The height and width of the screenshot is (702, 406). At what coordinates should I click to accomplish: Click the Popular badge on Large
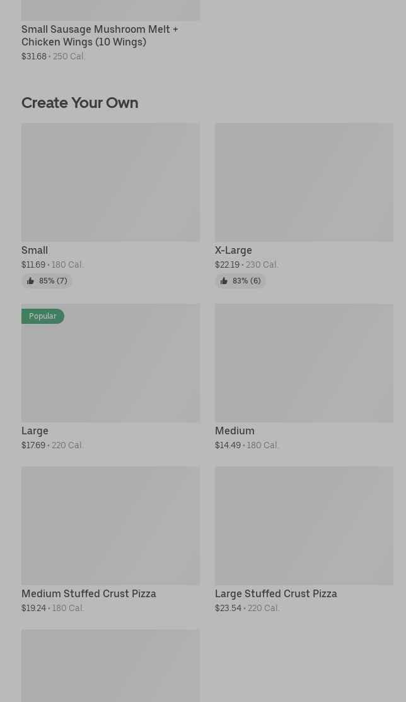click(42, 316)
